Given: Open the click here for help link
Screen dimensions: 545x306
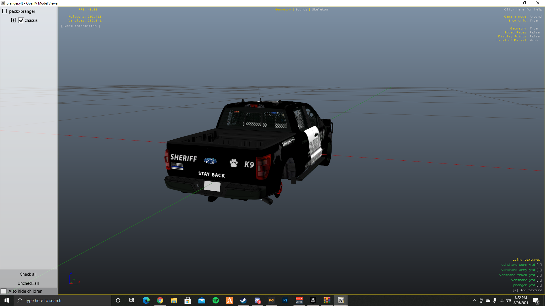Looking at the screenshot, I should (523, 9).
